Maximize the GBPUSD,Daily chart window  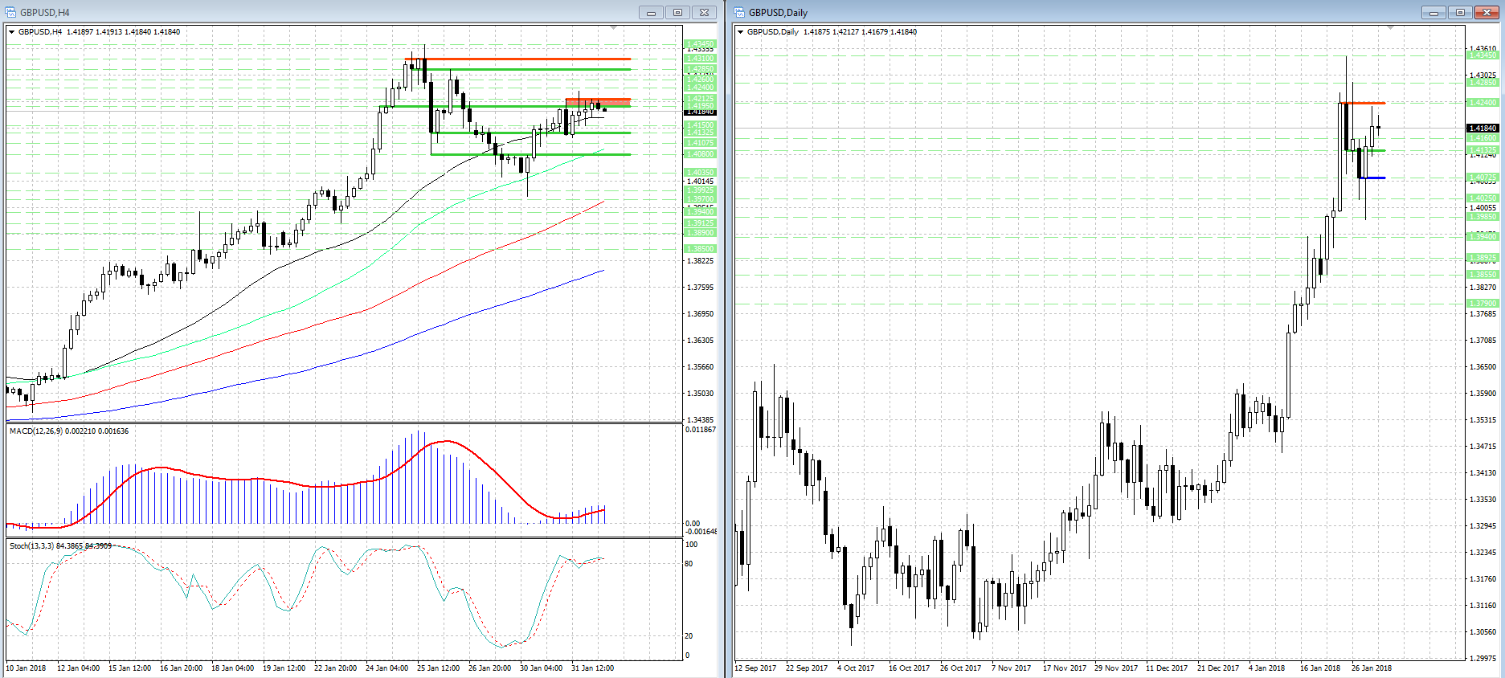point(1460,12)
